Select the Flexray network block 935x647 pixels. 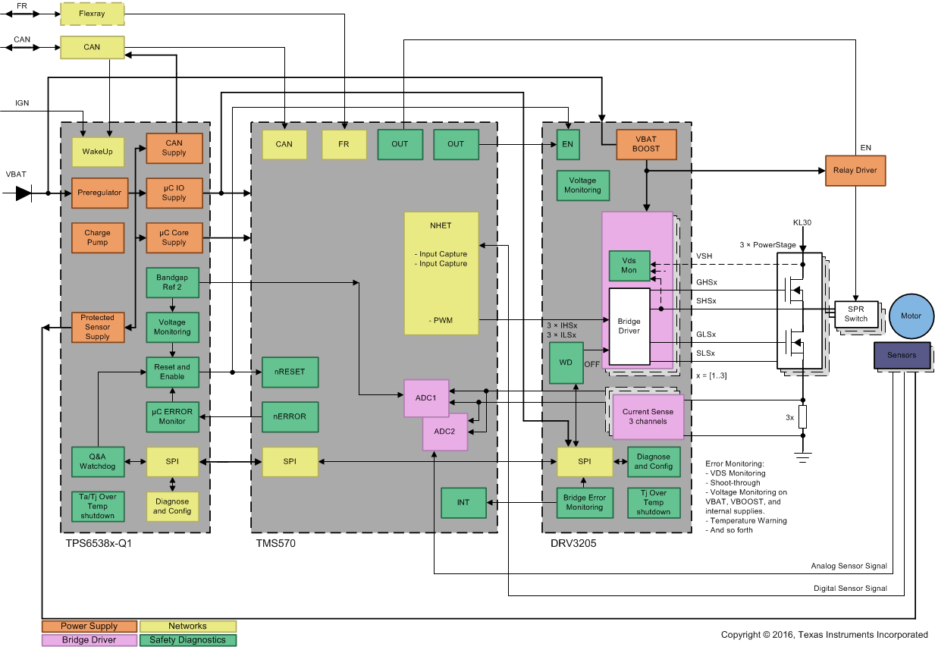92,14
